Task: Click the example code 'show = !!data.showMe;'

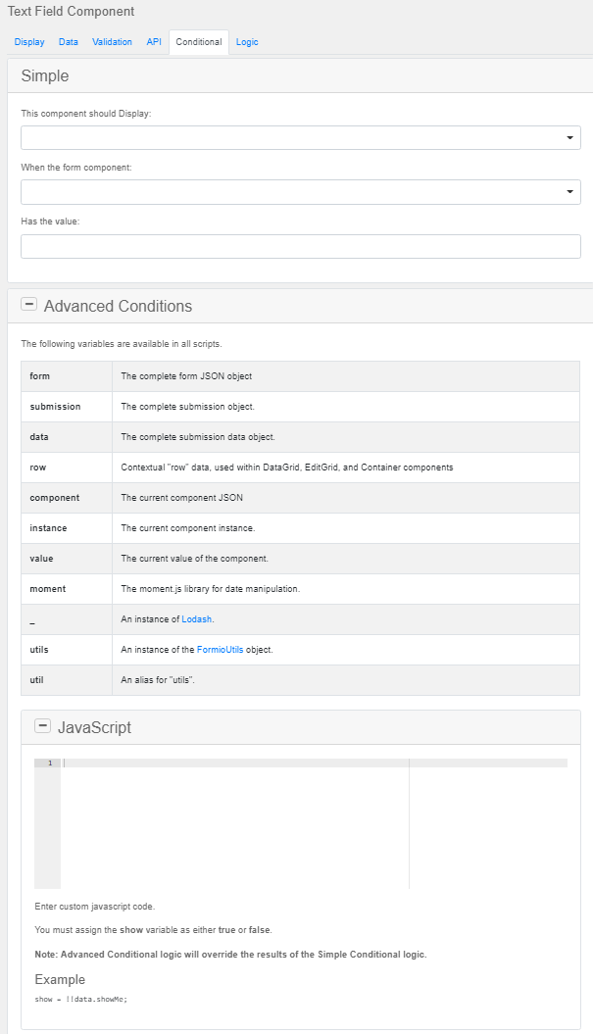Action: [x=83, y=997]
